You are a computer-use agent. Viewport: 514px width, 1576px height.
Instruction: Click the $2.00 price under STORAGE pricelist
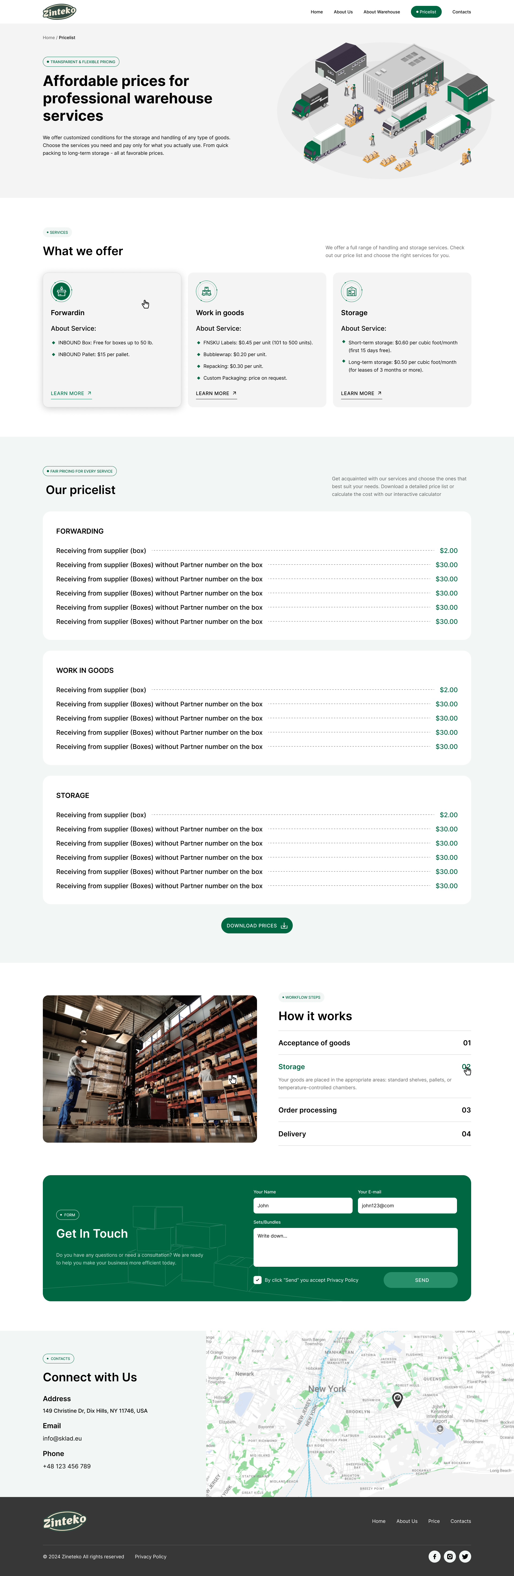pos(448,815)
